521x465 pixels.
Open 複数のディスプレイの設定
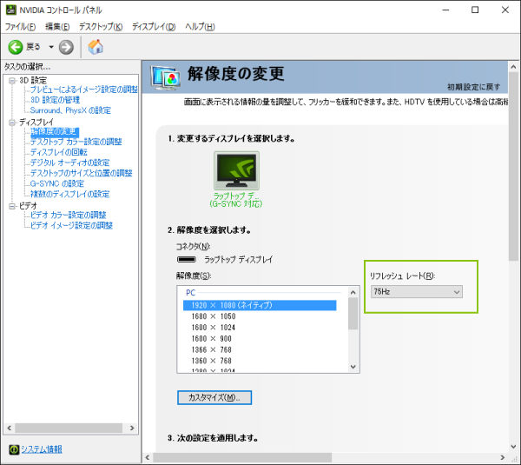click(69, 194)
